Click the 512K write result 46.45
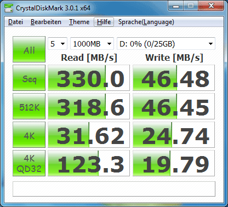Image resolution: width=228 pixels, height=207 pixels. [174, 106]
